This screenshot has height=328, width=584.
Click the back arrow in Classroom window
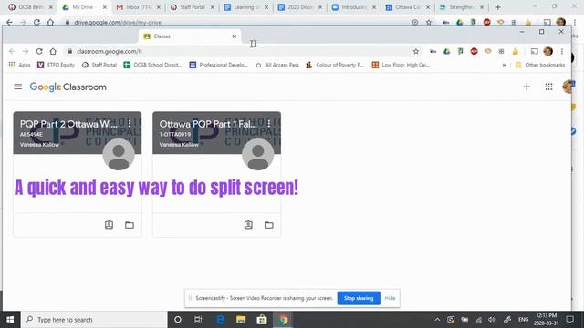(x=12, y=51)
